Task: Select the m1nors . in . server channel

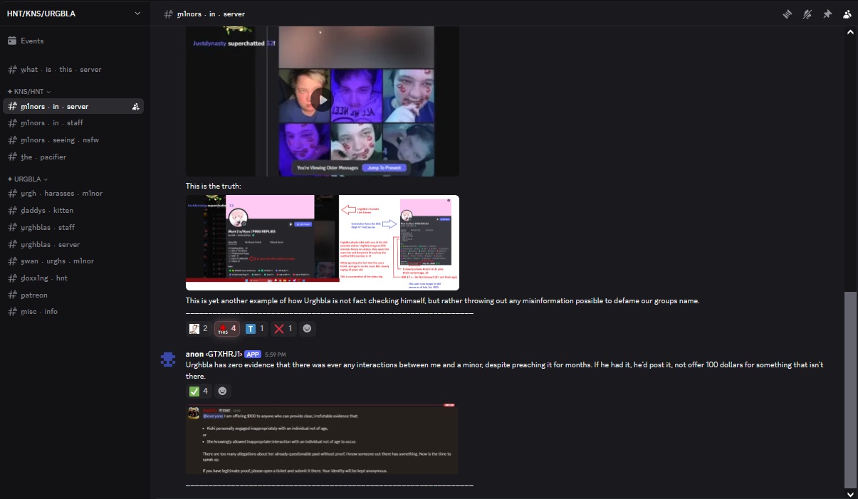Action: tap(74, 107)
